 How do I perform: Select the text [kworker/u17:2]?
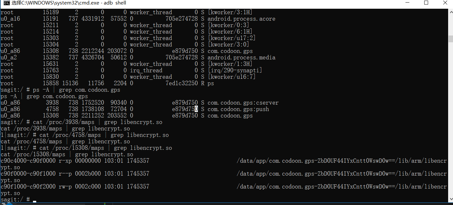[232, 38]
